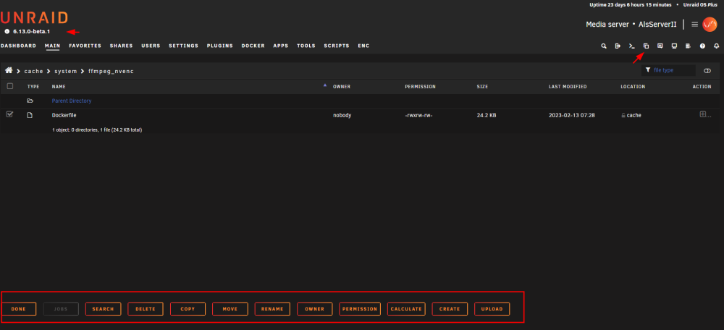Toggle the switch next to file type filter

coord(707,71)
